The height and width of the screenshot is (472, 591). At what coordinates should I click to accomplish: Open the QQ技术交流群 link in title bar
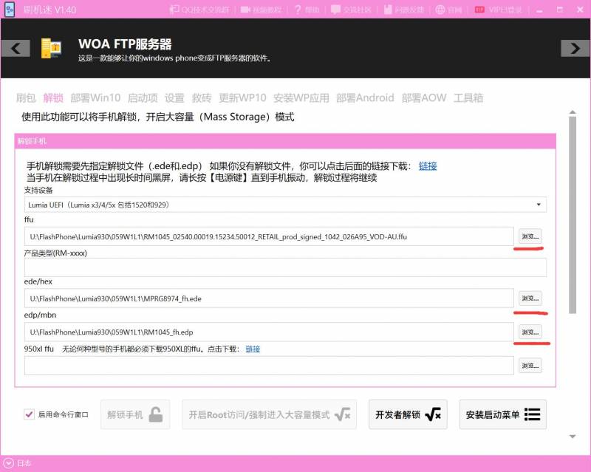pos(199,10)
